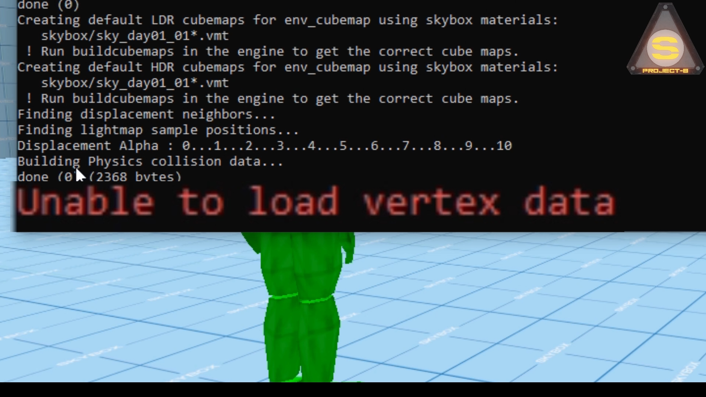The width and height of the screenshot is (706, 397).
Task: Toggle the LDR cubemap creation setting
Action: (289, 20)
